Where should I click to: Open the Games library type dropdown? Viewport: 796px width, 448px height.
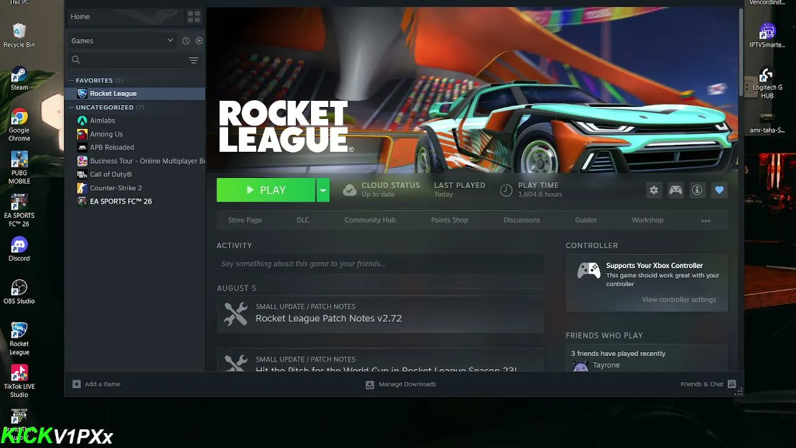pos(122,40)
